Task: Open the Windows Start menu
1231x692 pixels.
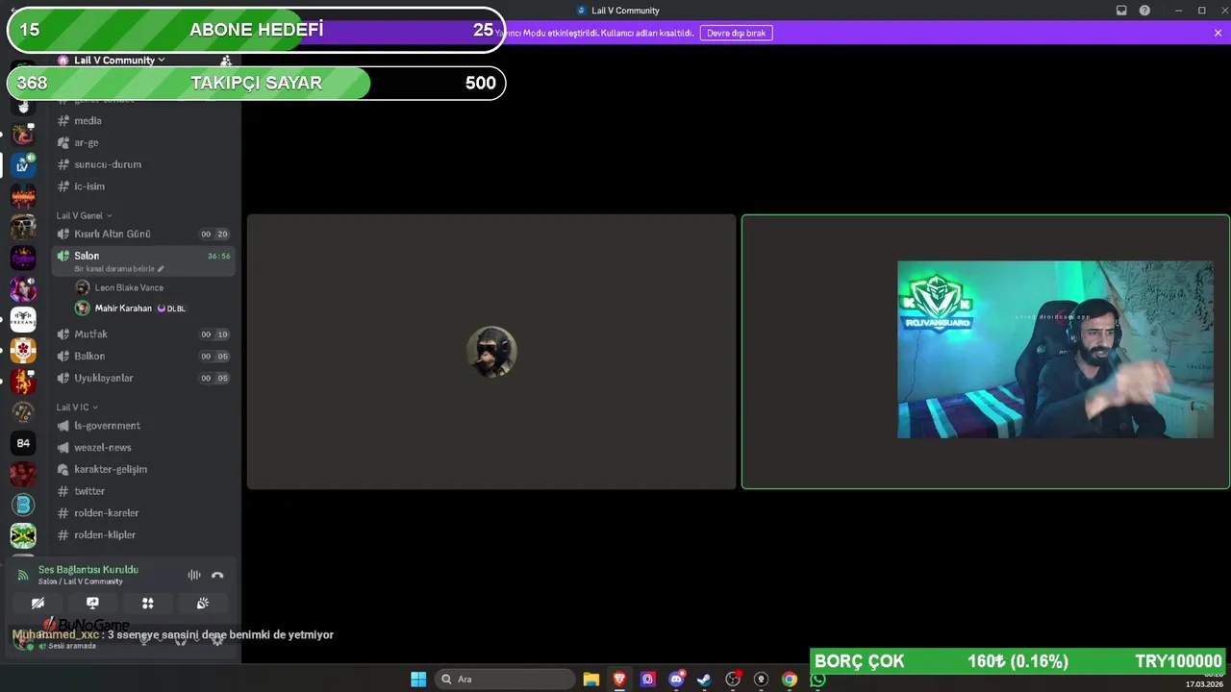Action: point(418,680)
